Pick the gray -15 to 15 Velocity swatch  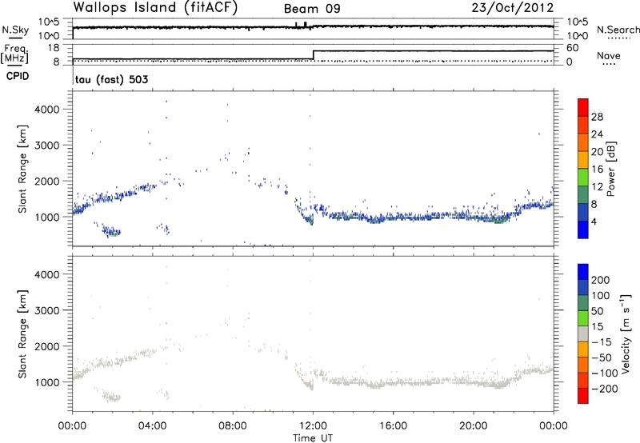tap(583, 334)
